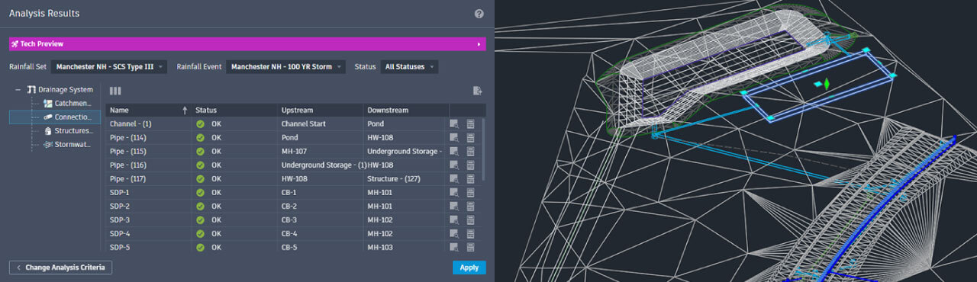Open the Rainfall Set dropdown
Viewport: 977px width, 282px height.
pyautogui.click(x=108, y=67)
